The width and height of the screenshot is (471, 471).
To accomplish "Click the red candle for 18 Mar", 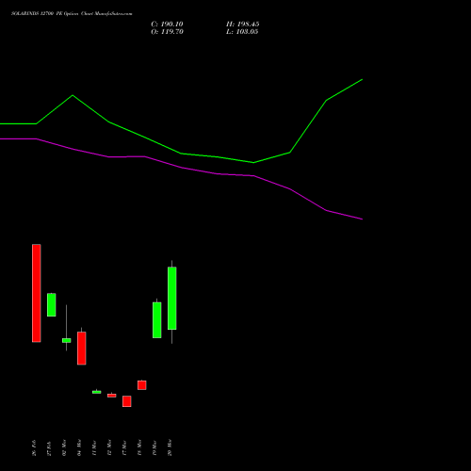I will [x=142, y=385].
